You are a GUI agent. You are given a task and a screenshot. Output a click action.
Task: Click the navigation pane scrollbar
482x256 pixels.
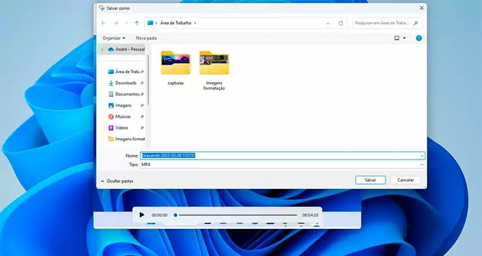tap(148, 80)
